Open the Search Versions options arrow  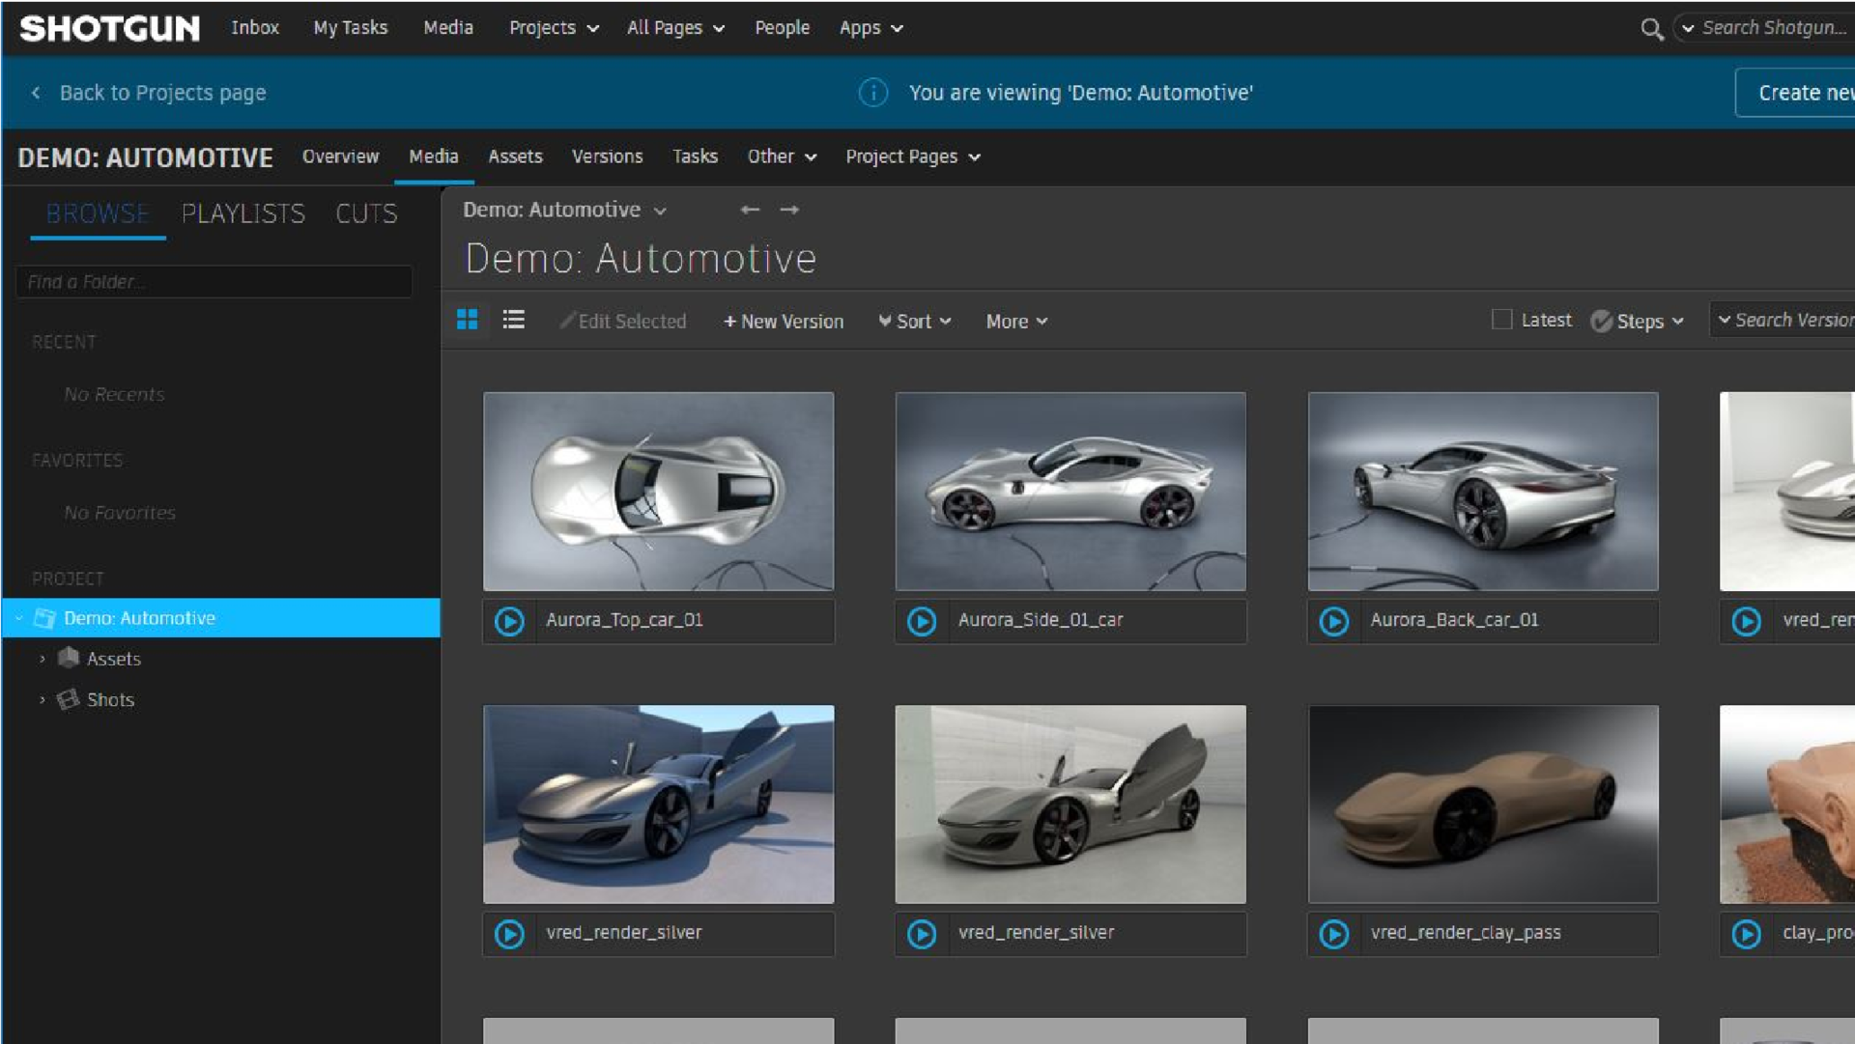[1724, 320]
